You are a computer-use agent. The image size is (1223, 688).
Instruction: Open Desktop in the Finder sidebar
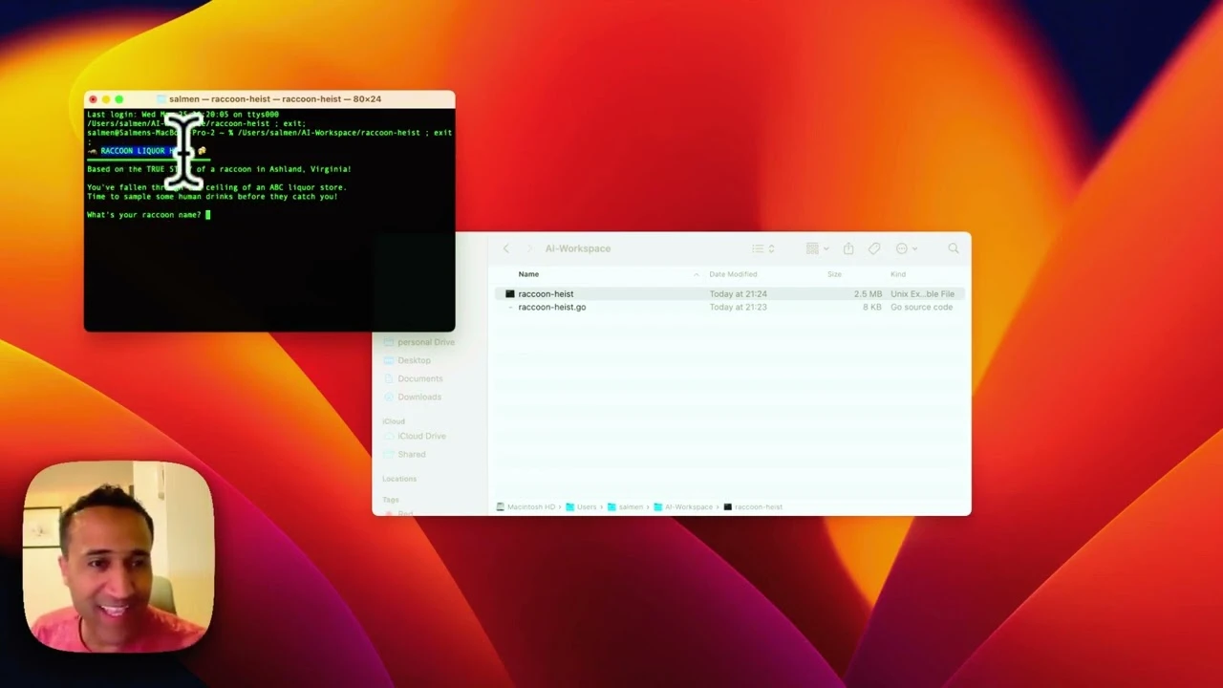(x=414, y=360)
